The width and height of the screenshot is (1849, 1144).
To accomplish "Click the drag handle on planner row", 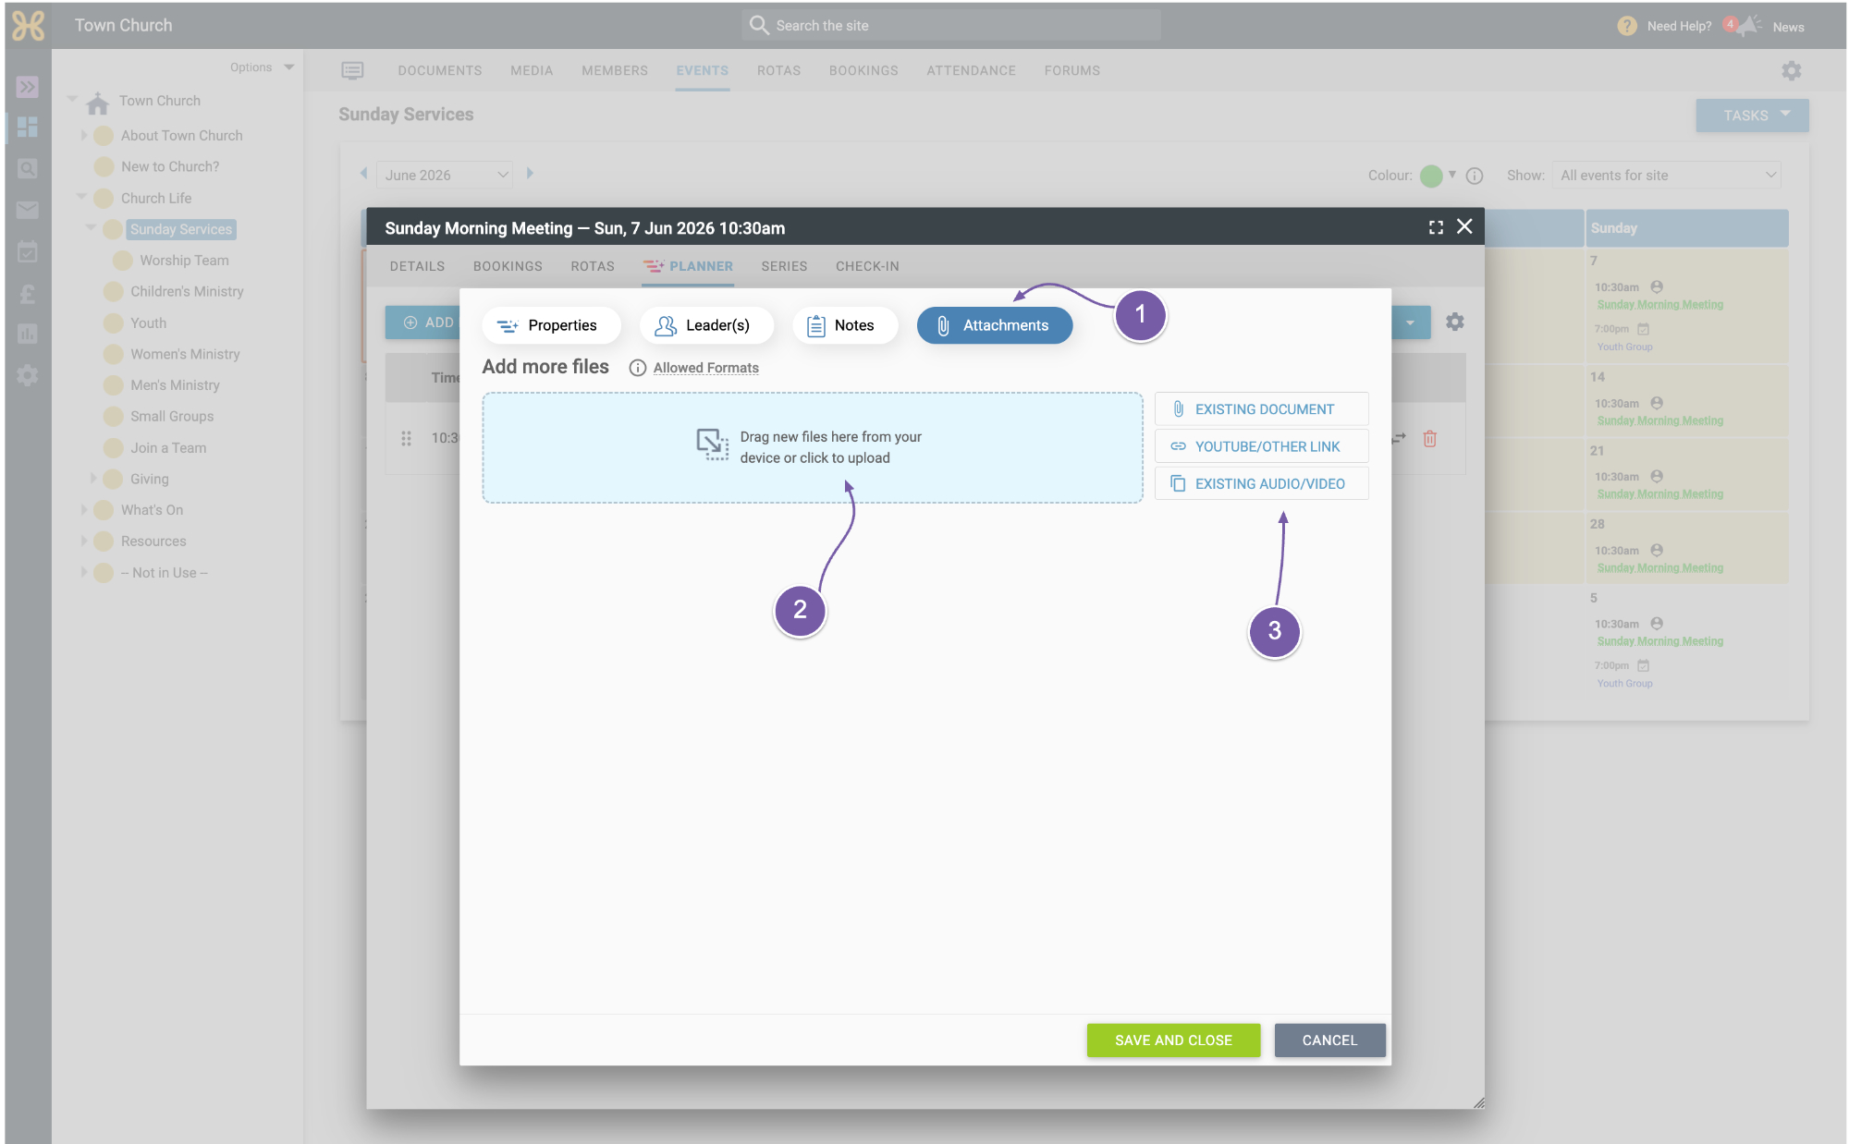I will click(406, 438).
